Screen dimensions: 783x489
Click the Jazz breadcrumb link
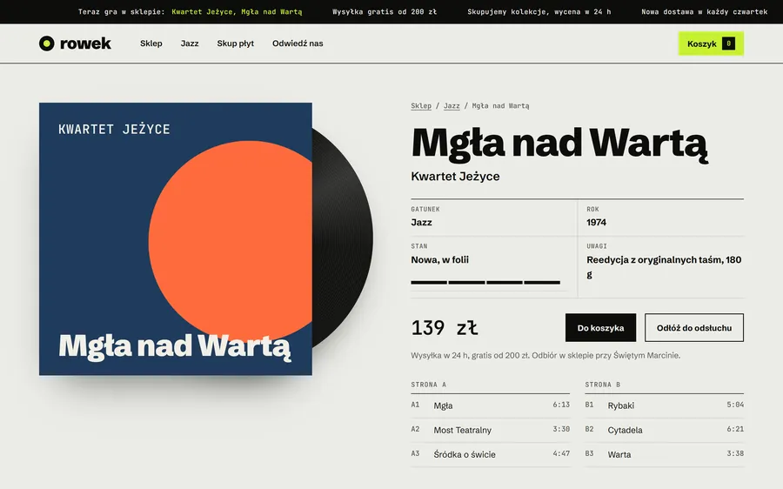pyautogui.click(x=452, y=106)
